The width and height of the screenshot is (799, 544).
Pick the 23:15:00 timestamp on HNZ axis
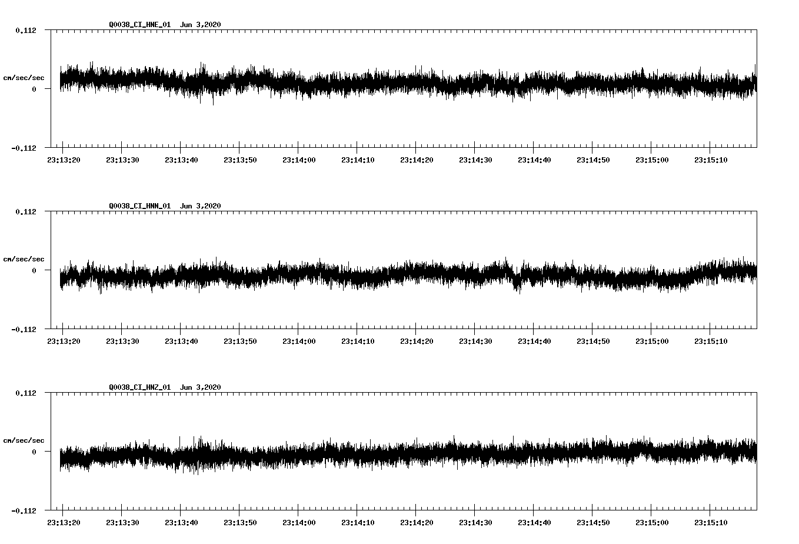tap(652, 523)
